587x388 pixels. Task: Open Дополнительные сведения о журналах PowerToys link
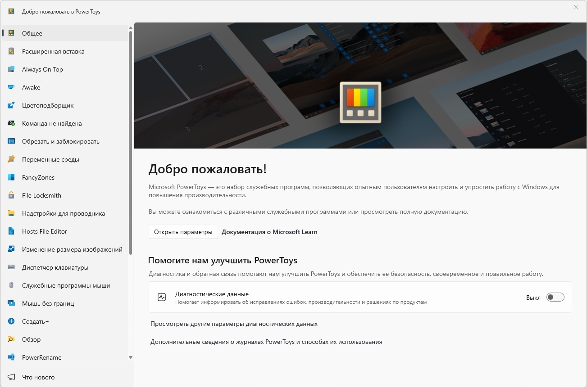click(266, 342)
